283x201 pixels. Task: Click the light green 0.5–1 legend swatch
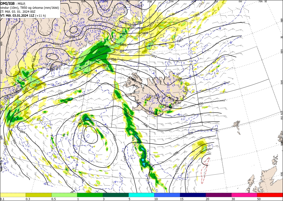[x=64, y=195]
